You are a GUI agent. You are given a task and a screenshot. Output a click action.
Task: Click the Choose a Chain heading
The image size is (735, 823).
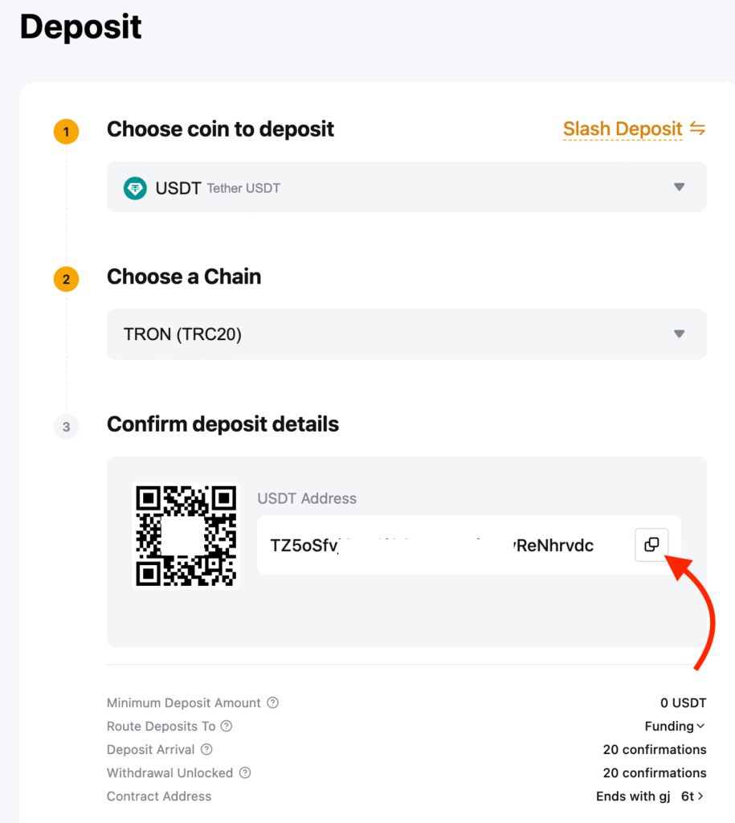coord(184,276)
